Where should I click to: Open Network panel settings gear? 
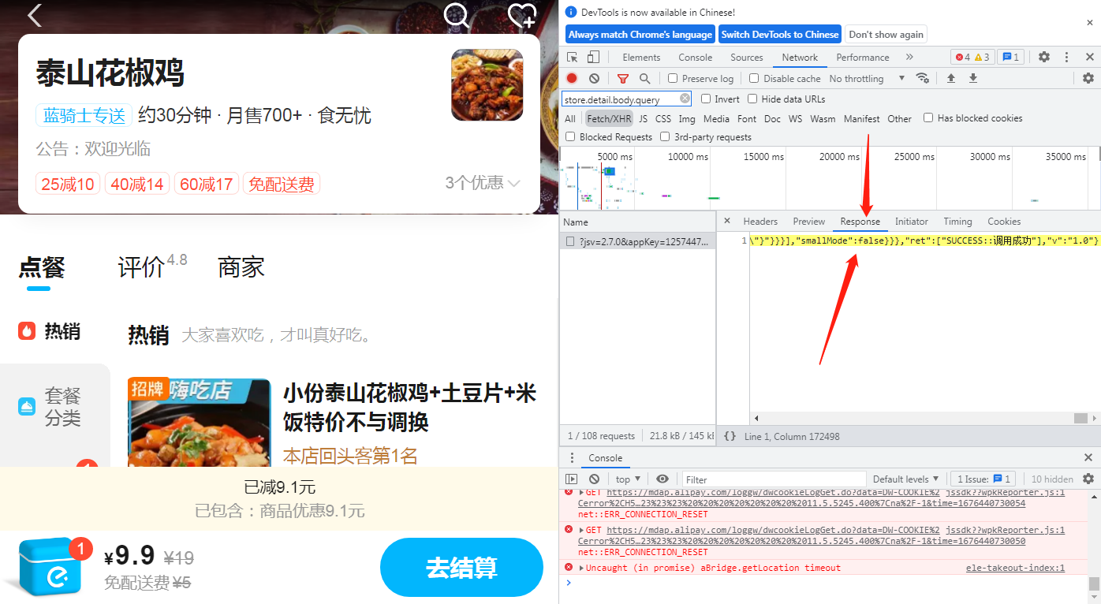click(1088, 78)
